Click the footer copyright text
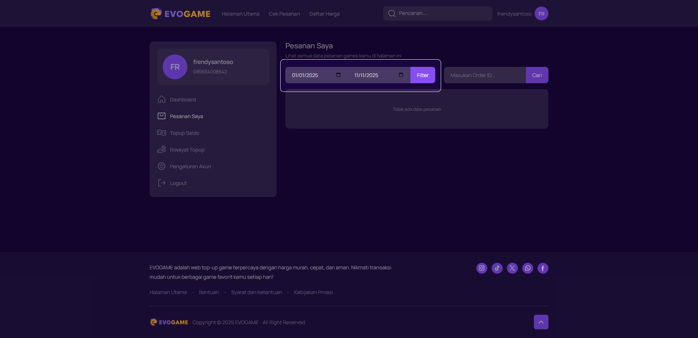Viewport: 698px width, 338px height. pyautogui.click(x=249, y=322)
